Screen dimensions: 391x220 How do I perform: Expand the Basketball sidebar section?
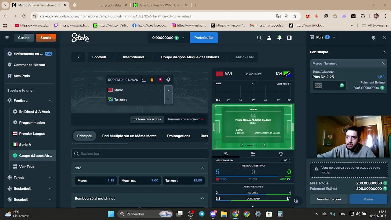point(50,189)
